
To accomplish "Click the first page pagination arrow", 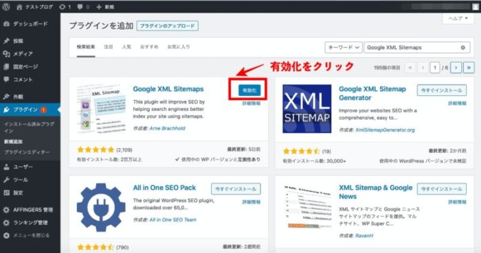I will tap(410, 68).
